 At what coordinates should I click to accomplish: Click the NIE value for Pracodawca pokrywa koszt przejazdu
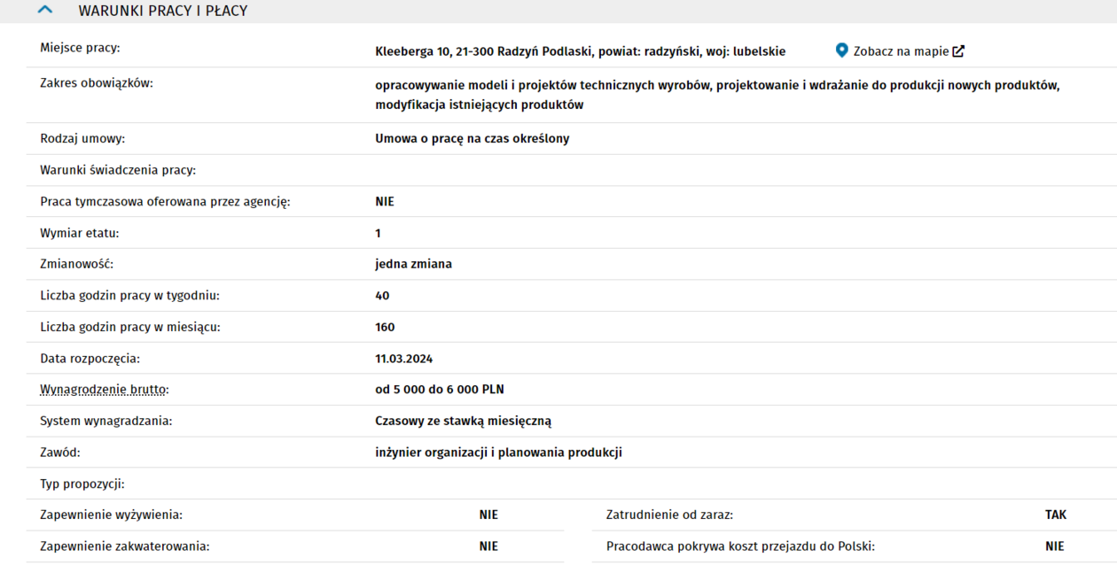(x=1054, y=546)
